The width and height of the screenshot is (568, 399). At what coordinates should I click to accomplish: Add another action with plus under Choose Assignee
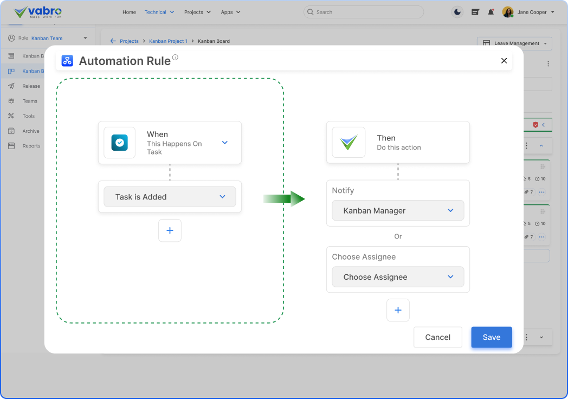click(398, 310)
